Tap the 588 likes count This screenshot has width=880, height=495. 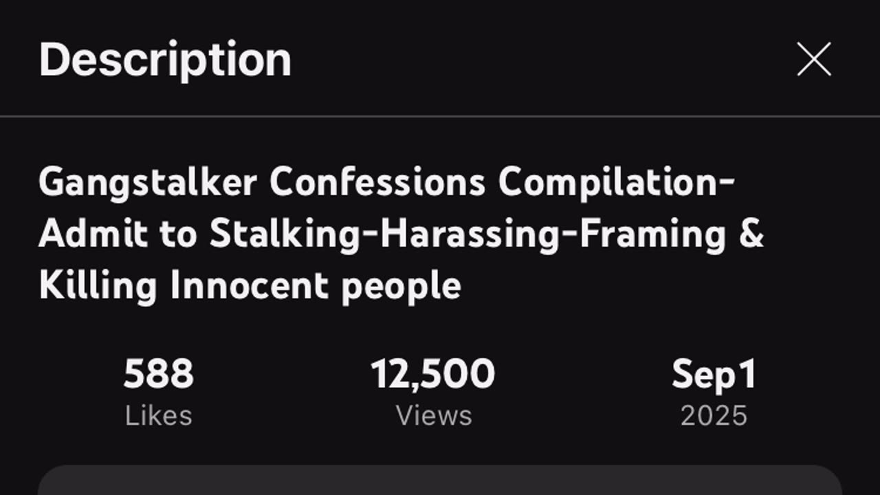click(159, 375)
